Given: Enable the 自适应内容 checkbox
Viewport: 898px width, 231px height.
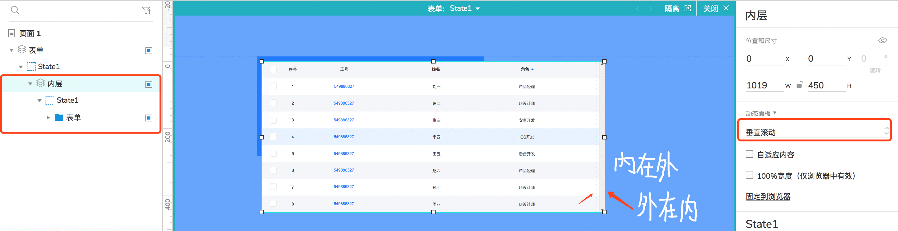Looking at the screenshot, I should tap(749, 154).
